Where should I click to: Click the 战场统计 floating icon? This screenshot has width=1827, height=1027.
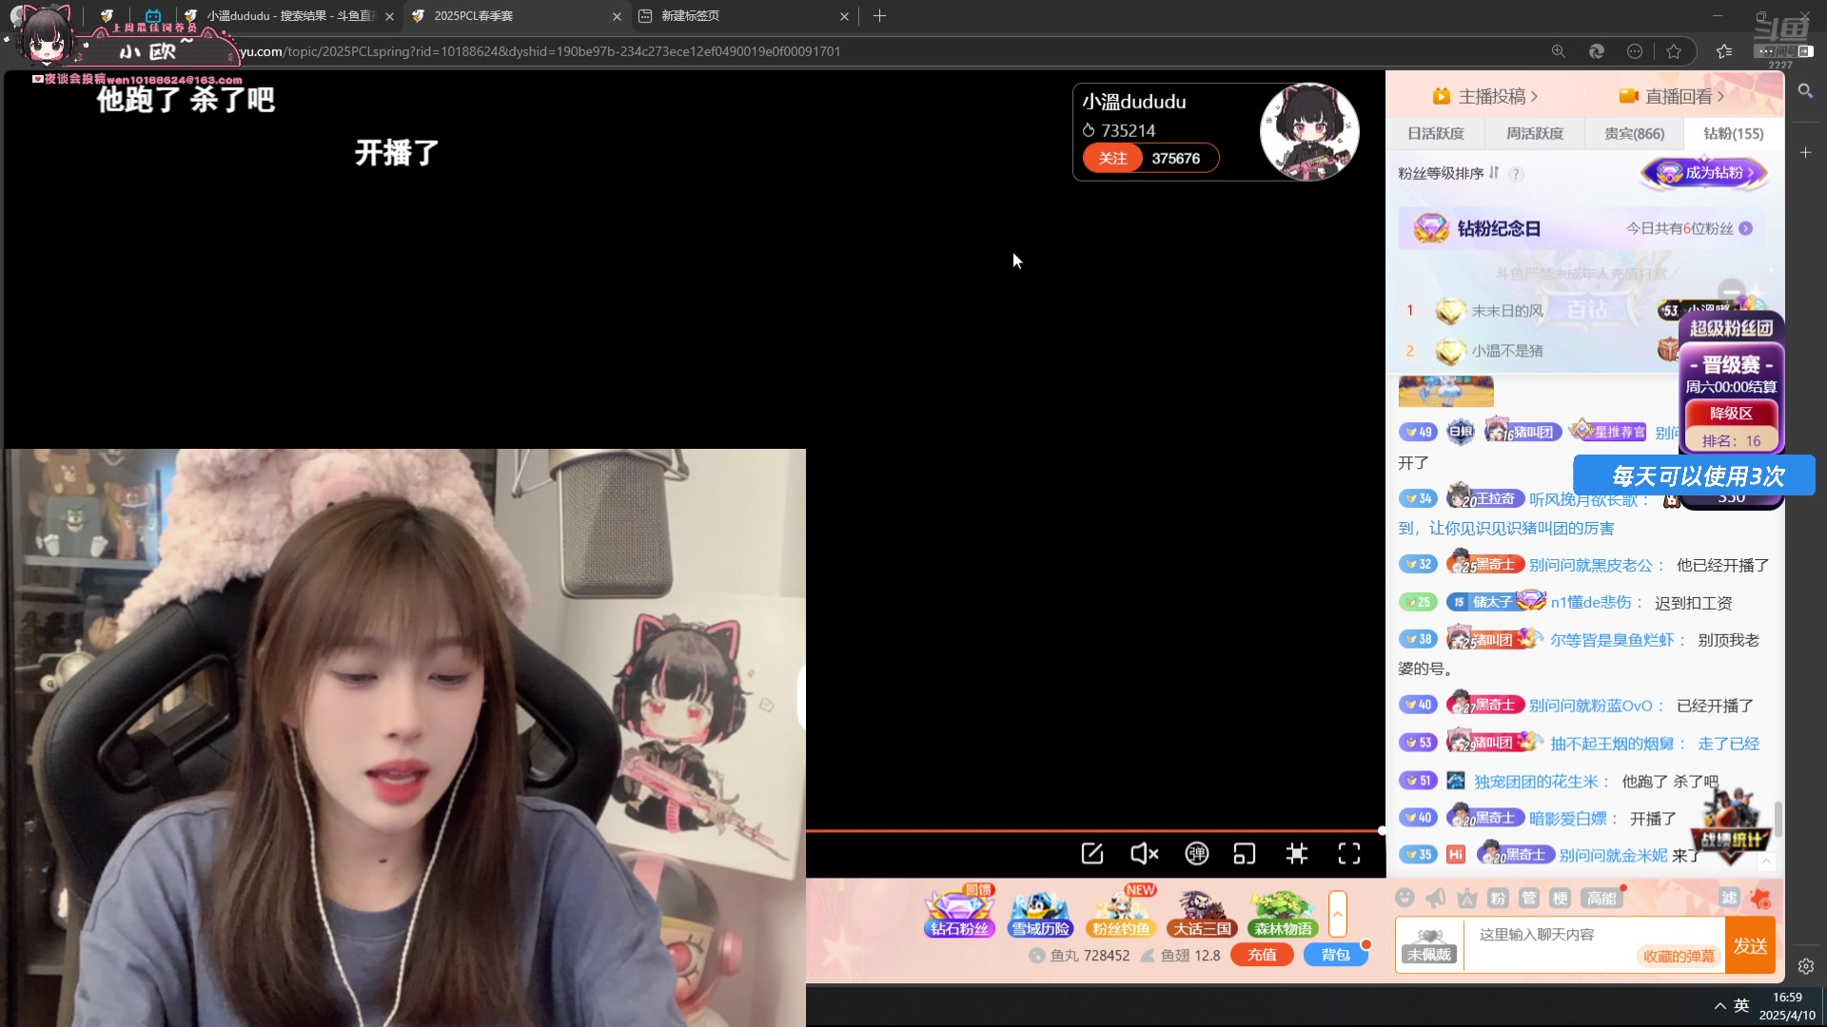[1732, 825]
